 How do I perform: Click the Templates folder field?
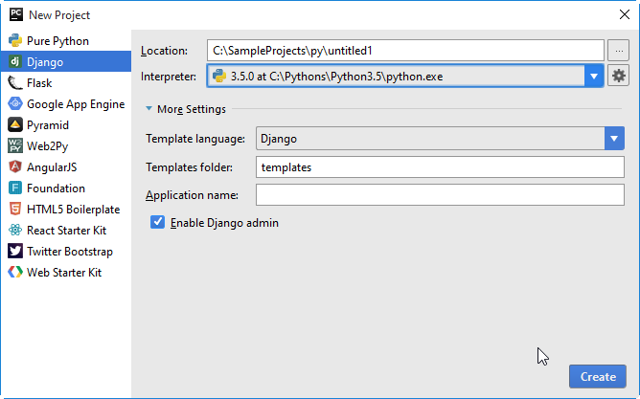point(440,167)
